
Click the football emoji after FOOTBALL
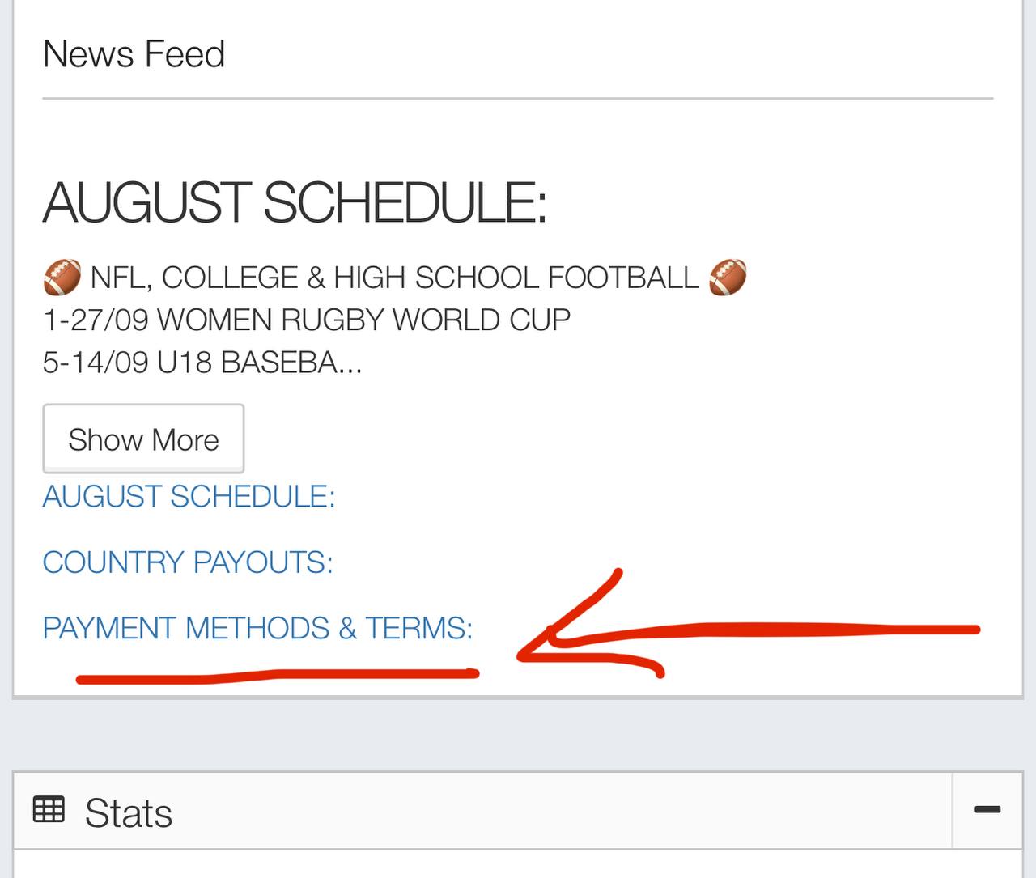(x=728, y=278)
